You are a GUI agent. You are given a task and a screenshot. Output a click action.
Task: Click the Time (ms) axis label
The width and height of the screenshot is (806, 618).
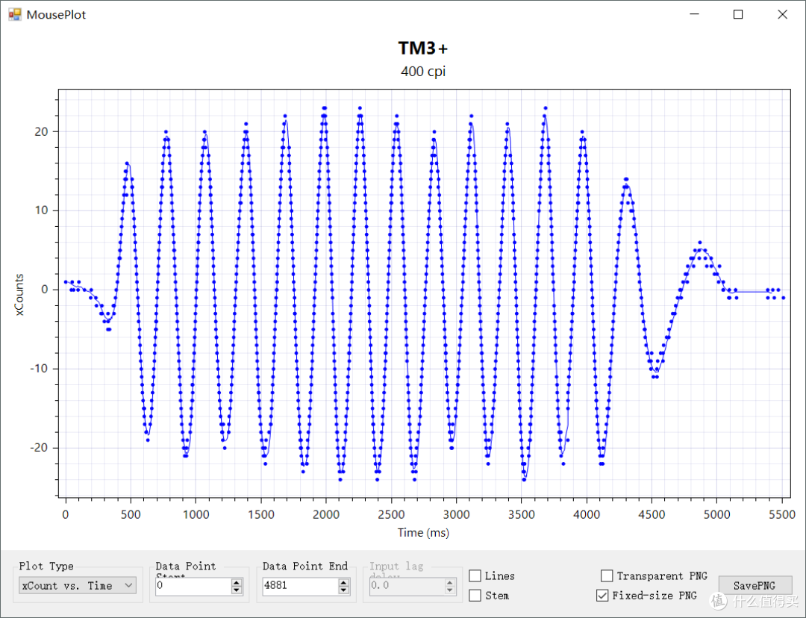click(423, 533)
